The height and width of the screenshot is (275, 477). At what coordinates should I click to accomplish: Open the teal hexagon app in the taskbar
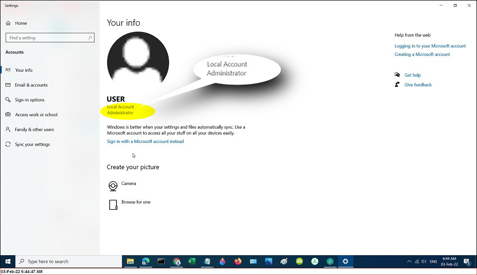click(x=330, y=261)
